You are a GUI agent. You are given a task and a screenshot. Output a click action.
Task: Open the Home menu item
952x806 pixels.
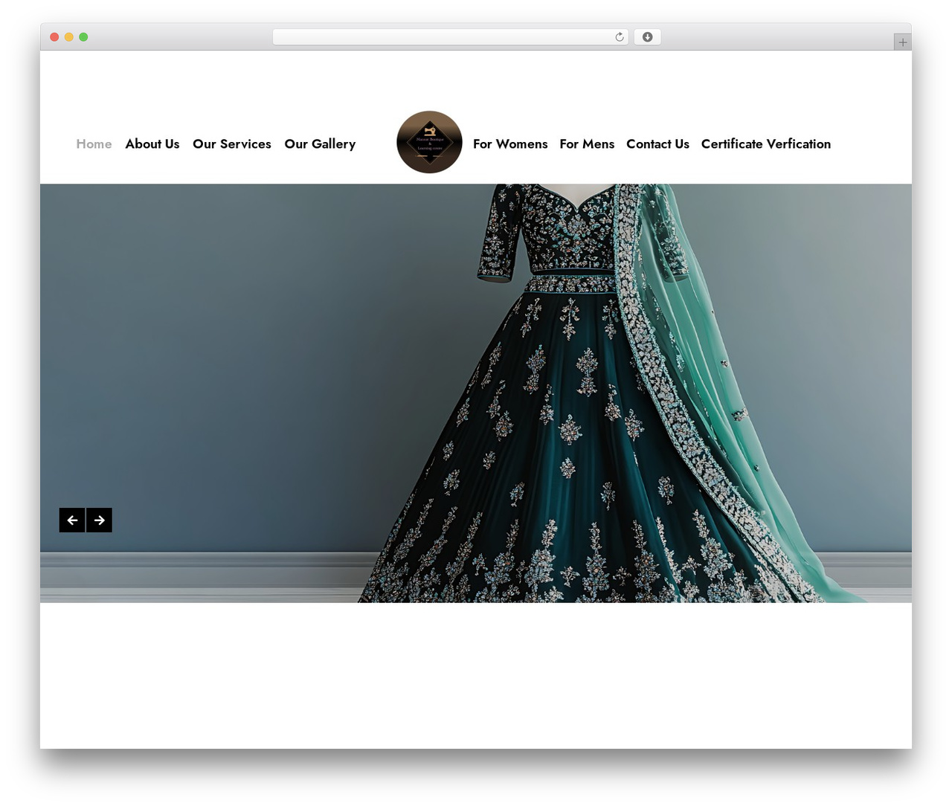coord(94,144)
